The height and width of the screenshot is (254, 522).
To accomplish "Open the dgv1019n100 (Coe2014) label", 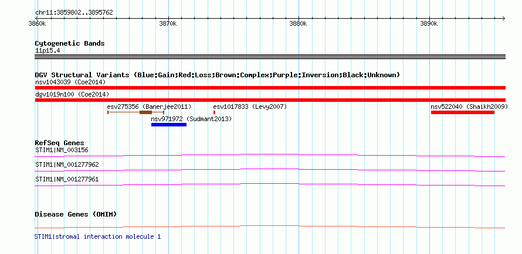I will coord(72,94).
